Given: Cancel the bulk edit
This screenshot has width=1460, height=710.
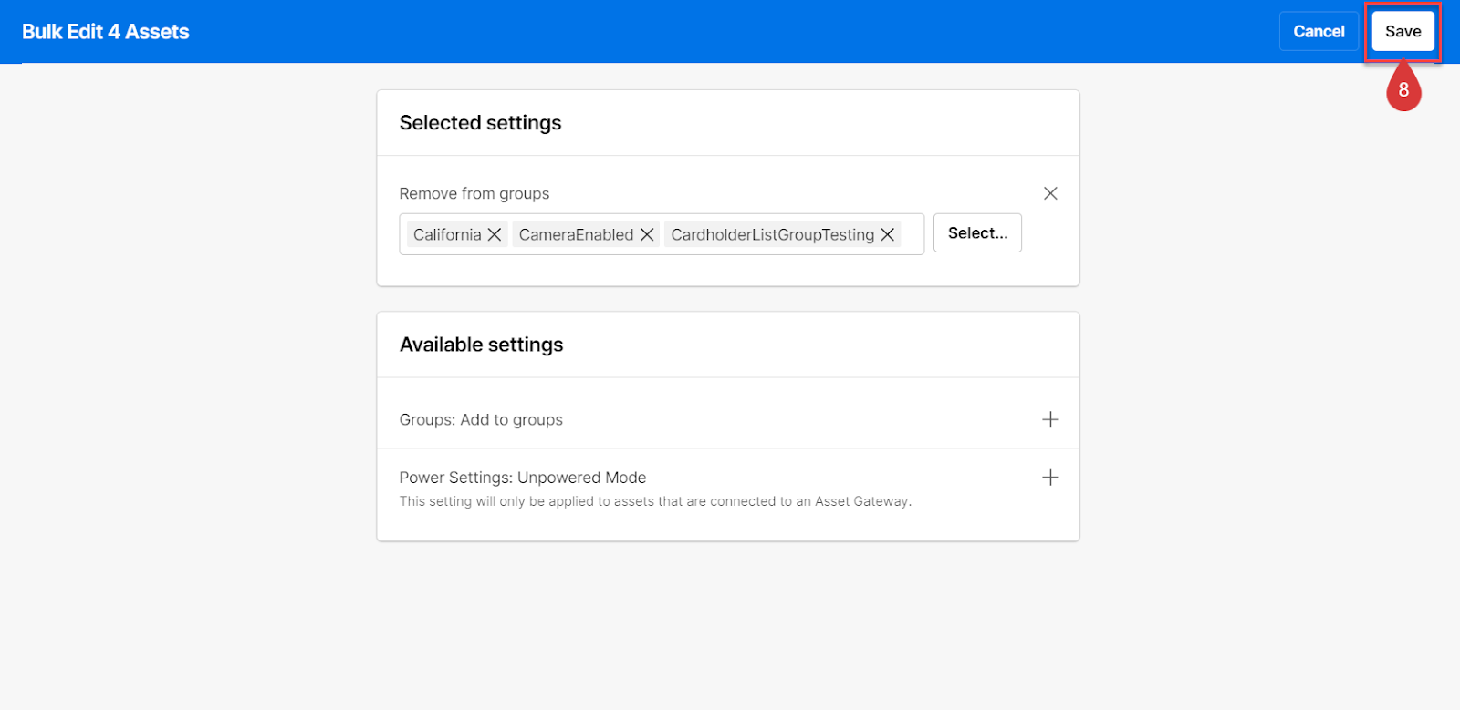Looking at the screenshot, I should point(1319,31).
